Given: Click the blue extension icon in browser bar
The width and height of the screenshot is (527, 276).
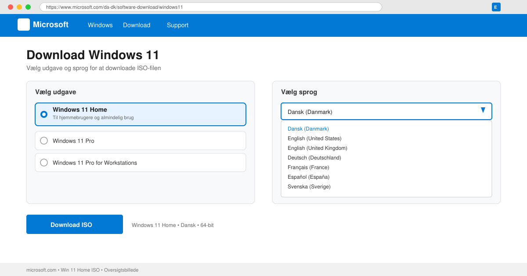Looking at the screenshot, I should [496, 7].
